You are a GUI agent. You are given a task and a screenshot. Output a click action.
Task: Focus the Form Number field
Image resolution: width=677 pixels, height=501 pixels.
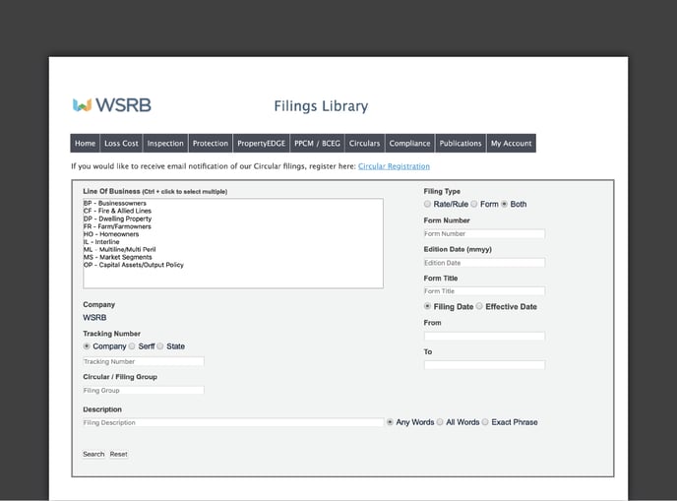coord(484,233)
